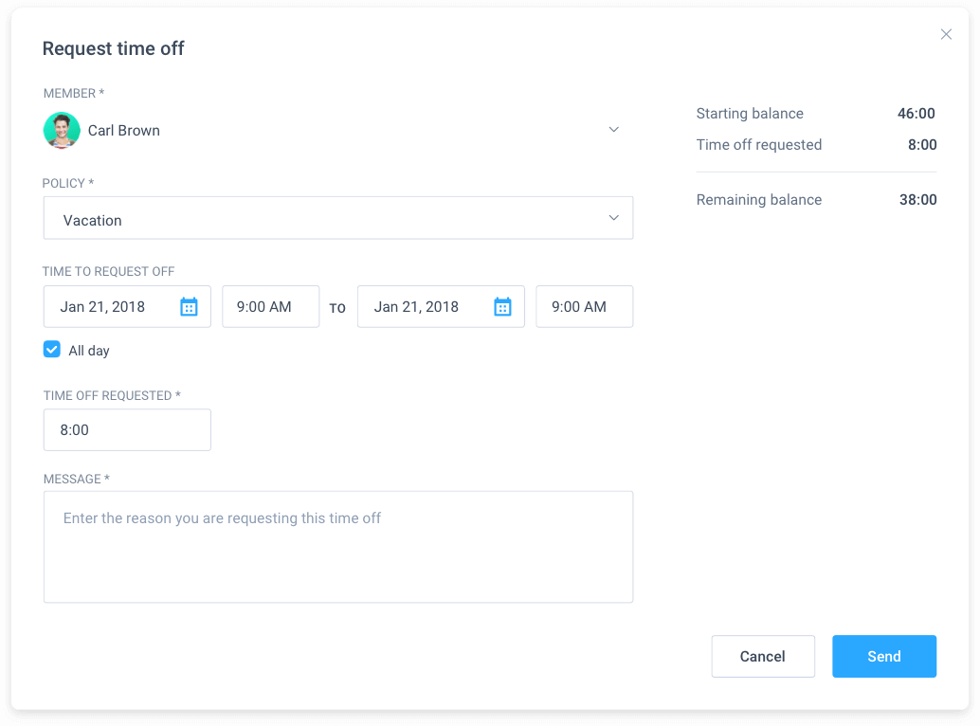Click the Member field chevron icon

pos(613,129)
